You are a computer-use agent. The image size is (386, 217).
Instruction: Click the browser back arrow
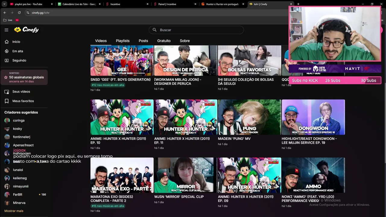5,13
